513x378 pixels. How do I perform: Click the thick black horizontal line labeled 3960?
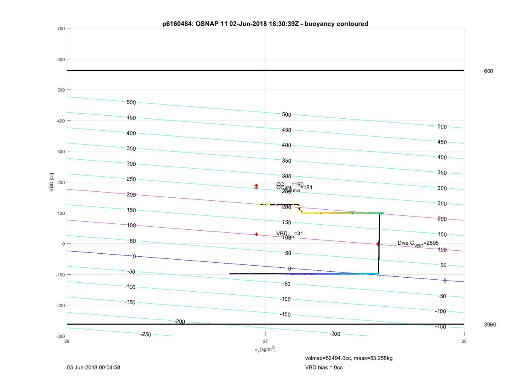(265, 324)
